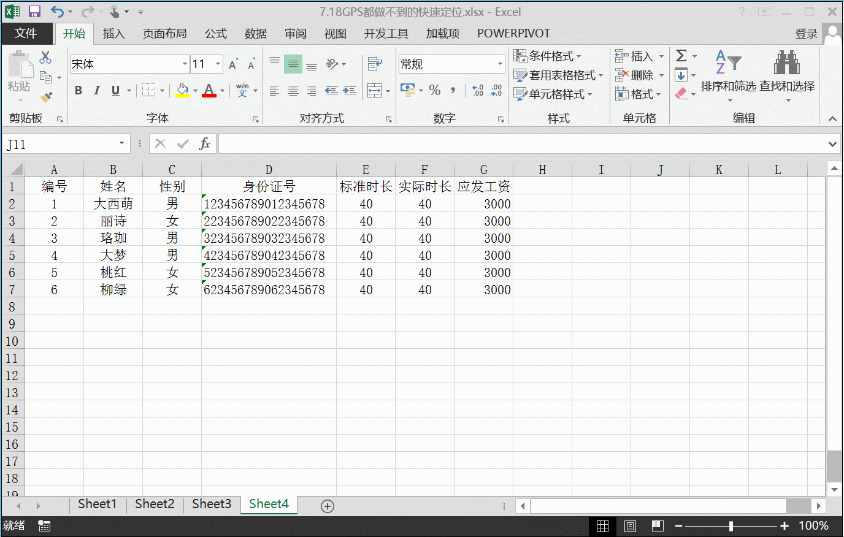
Task: Apply italic formatting
Action: tap(97, 90)
